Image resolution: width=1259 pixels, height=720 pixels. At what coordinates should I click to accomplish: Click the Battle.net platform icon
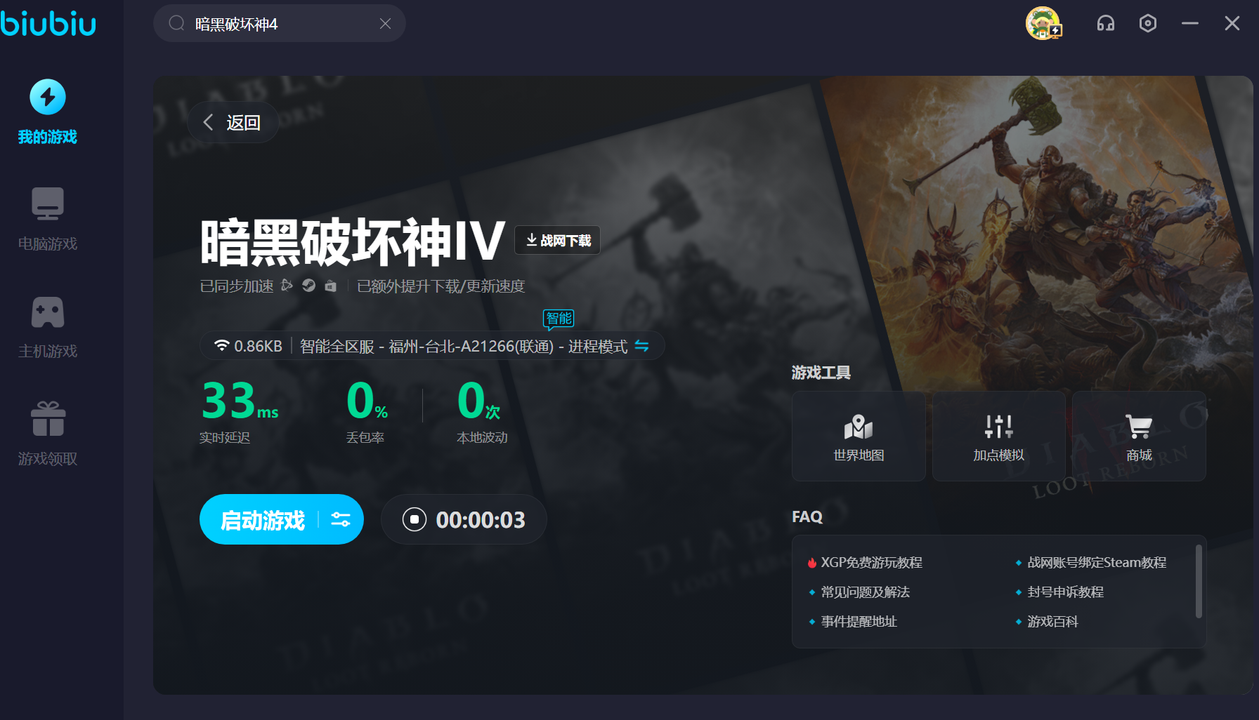pyautogui.click(x=287, y=286)
